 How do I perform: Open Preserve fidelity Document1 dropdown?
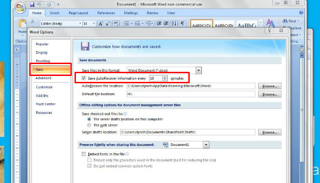tap(206, 145)
